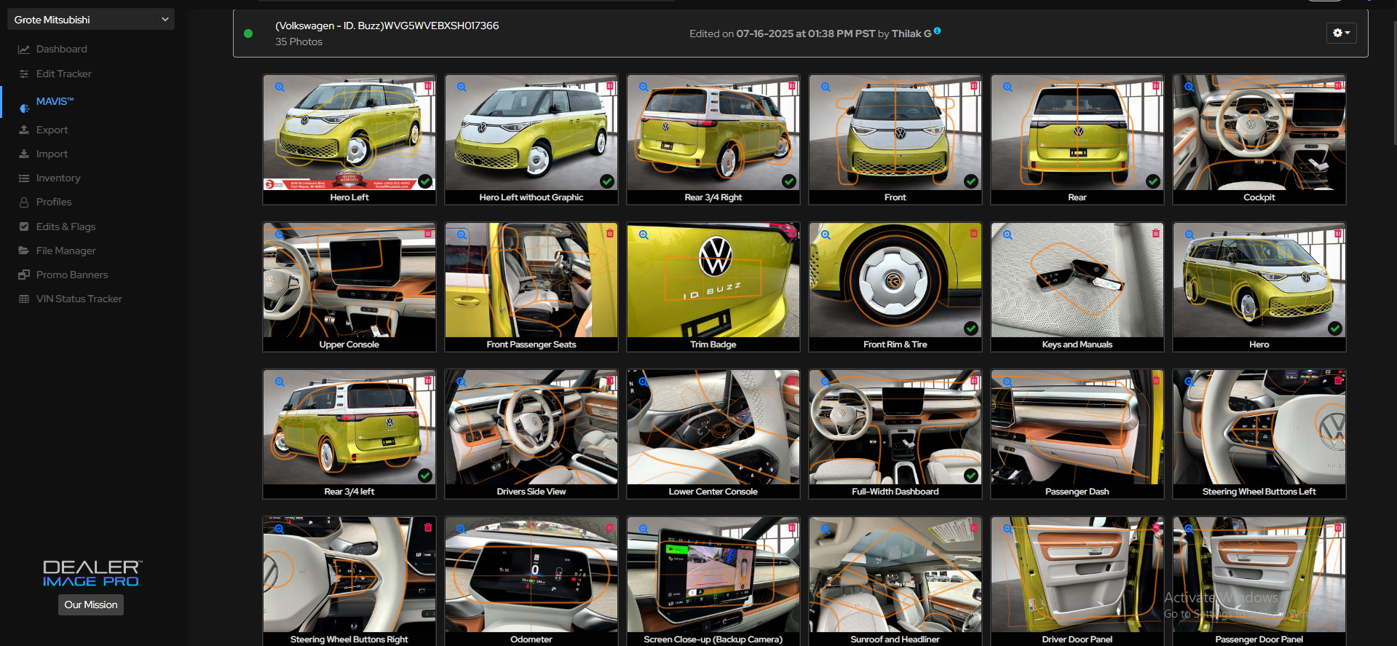Zoom into the Hero Left photo
Viewport: 1397px width, 646px height.
[x=280, y=87]
